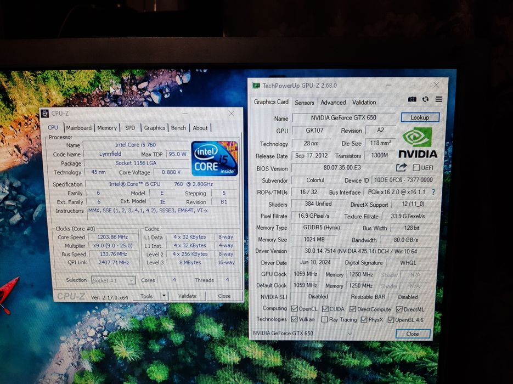Click the Driver Version field in GPU-Z
Viewport: 513px width, 384px height.
pyautogui.click(x=360, y=251)
